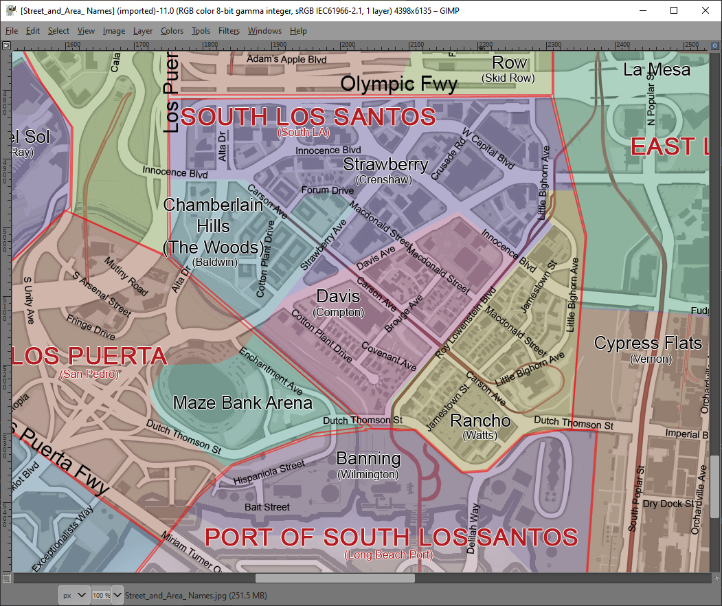Open the Help menu

[298, 31]
